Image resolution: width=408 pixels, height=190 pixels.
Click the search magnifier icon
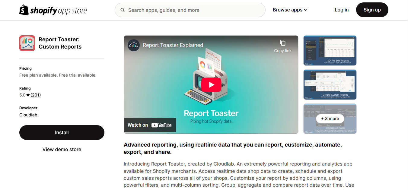click(x=123, y=10)
